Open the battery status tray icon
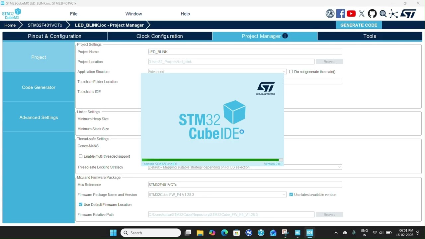The image size is (425, 239). click(389, 233)
